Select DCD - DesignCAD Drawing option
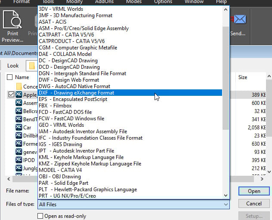The height and width of the screenshot is (220, 272). (130, 67)
